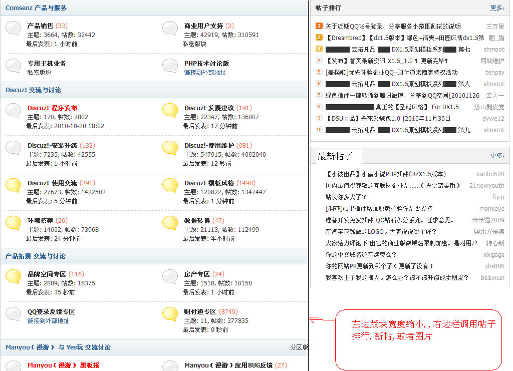
Task: Open the Discuz!-安装升级 forum
Action: point(52,146)
